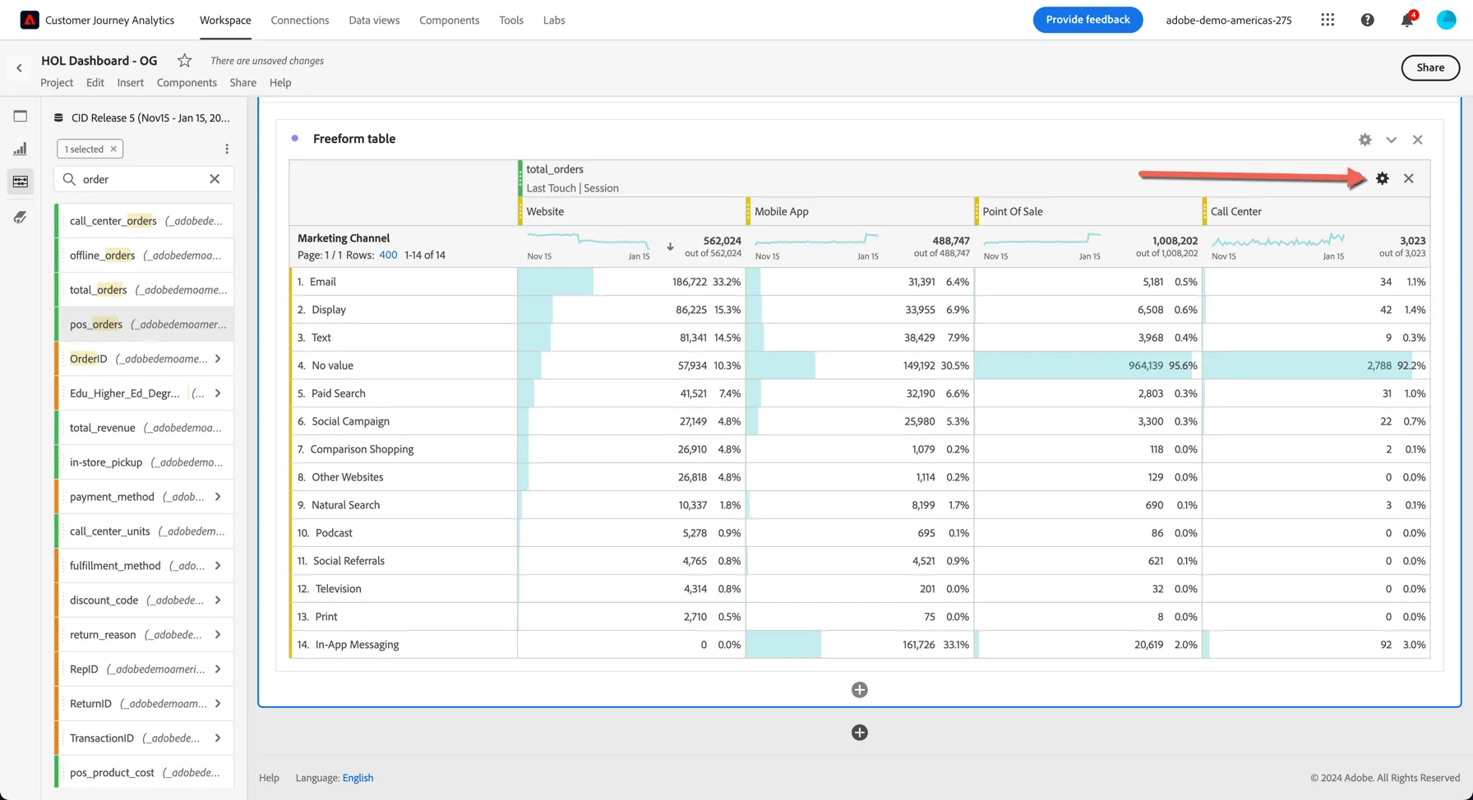Click the Paid Search row label

pos(338,393)
